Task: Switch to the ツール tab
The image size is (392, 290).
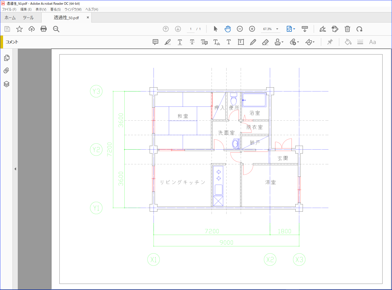Action: click(x=28, y=18)
